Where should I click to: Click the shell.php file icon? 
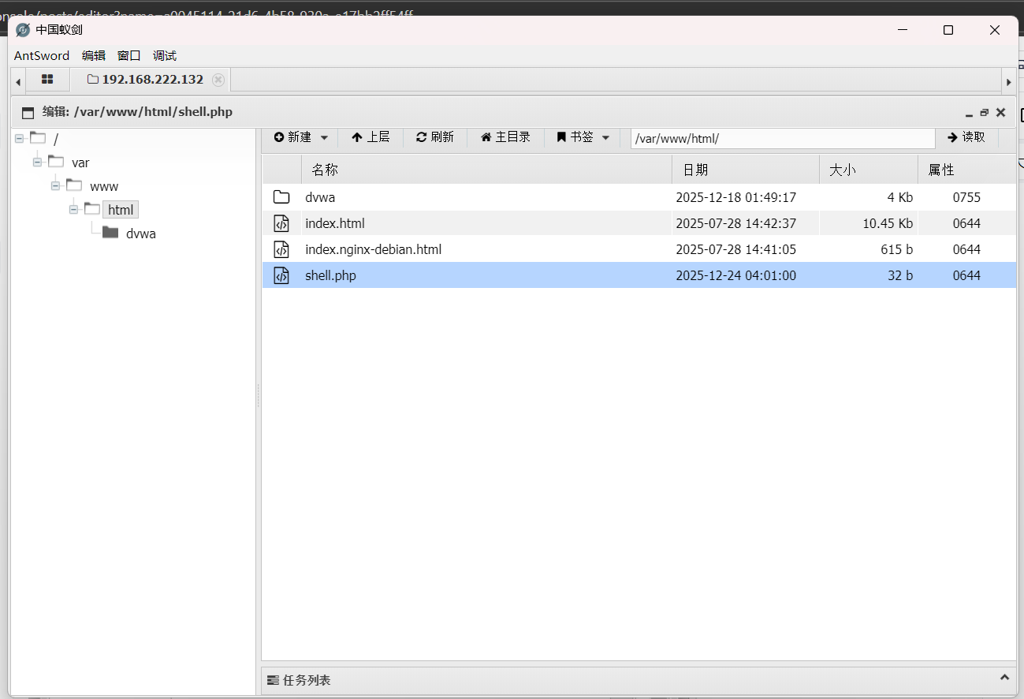[281, 275]
